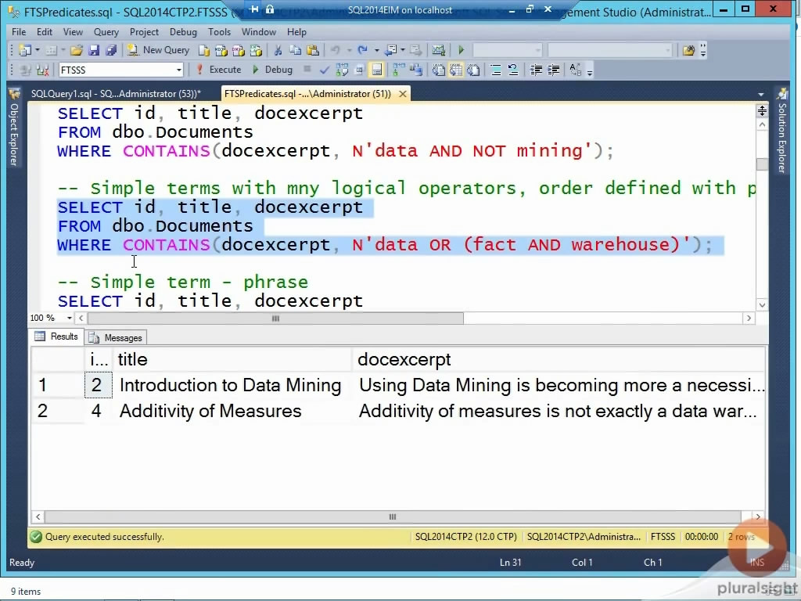Click the Parse checkmark icon
This screenshot has width=801, height=601.
coord(324,70)
